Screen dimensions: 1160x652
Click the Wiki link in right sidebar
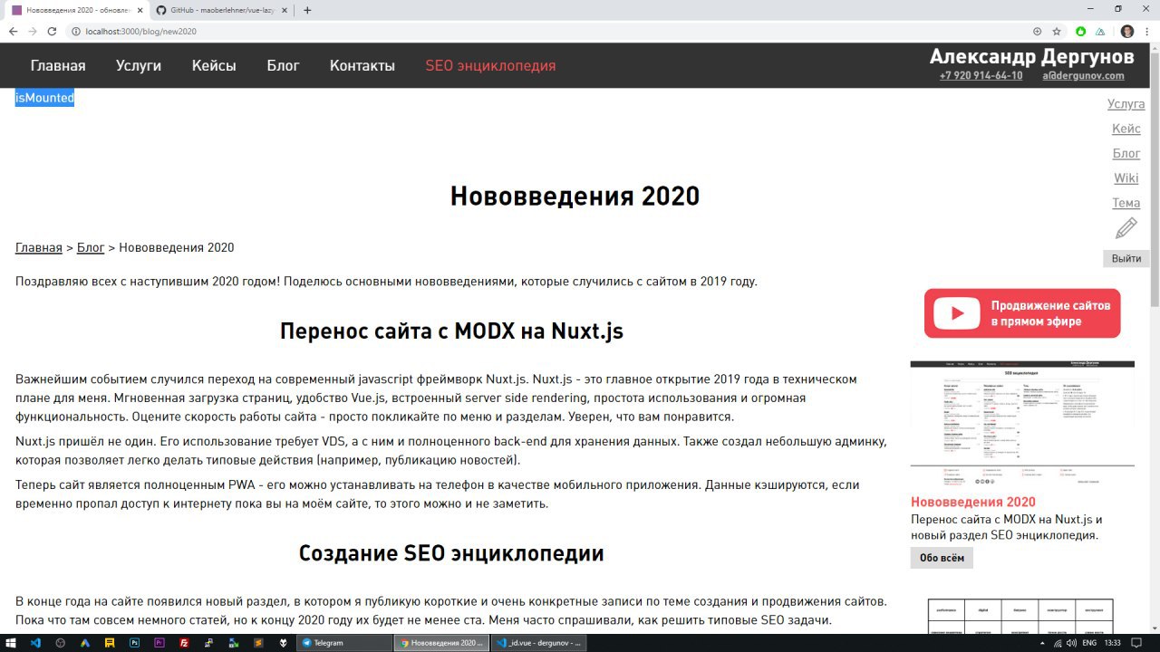pyautogui.click(x=1126, y=178)
